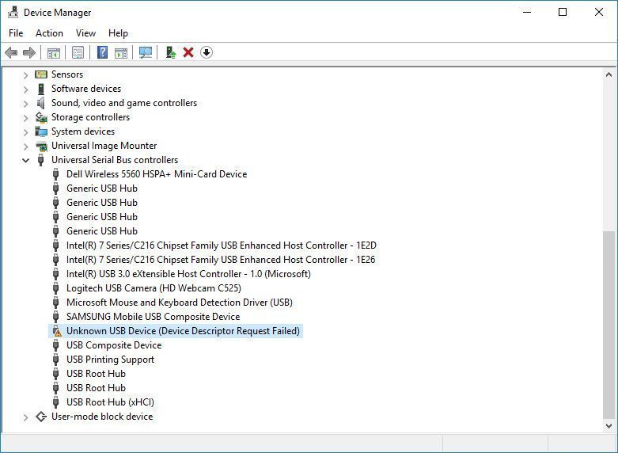Click the vertical scrollbar thumb

[609, 325]
